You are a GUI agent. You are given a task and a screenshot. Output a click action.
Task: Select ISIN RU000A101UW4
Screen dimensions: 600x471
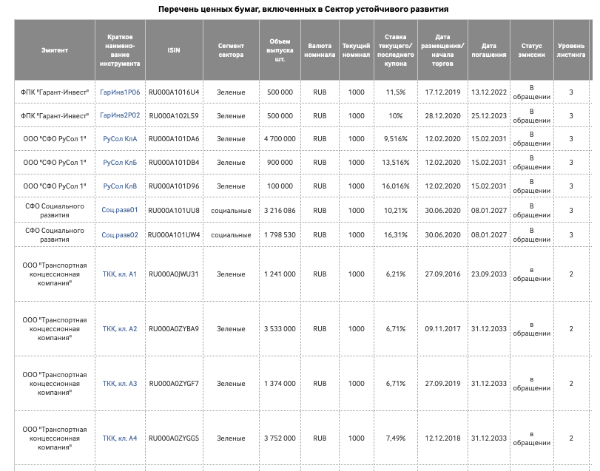pyautogui.click(x=174, y=234)
